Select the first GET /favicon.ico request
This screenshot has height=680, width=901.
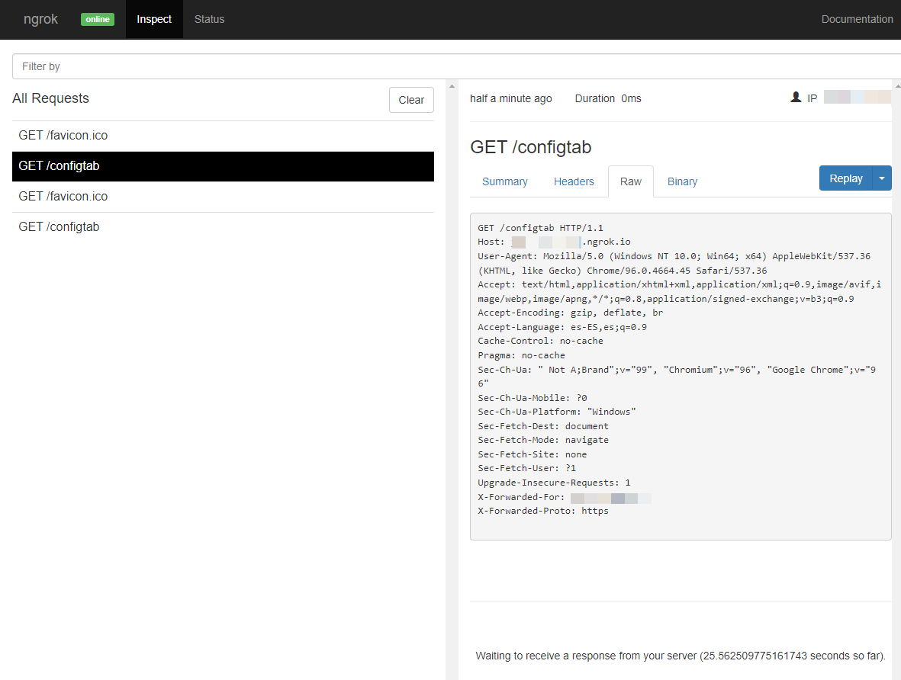[63, 135]
